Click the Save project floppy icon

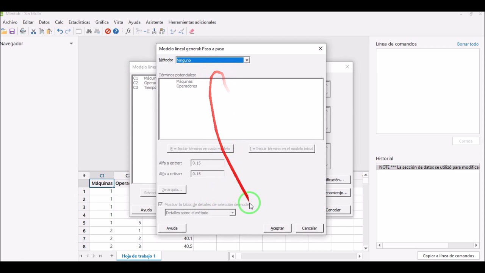point(12,31)
